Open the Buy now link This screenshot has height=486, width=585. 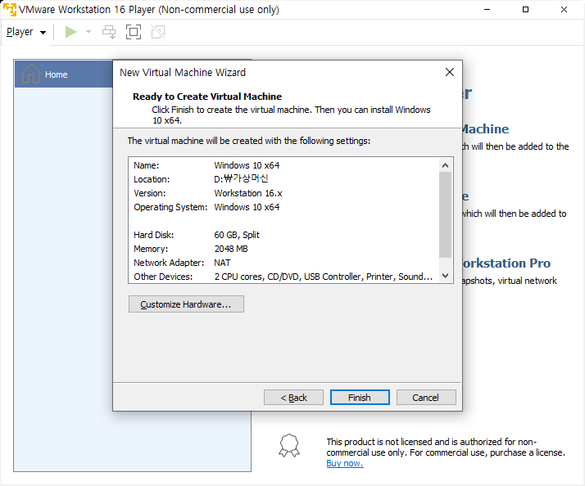[345, 463]
